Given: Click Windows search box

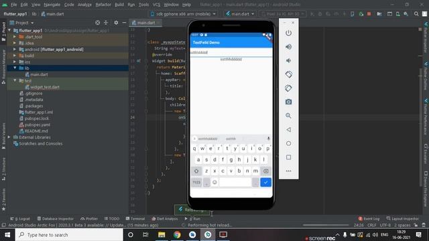Looking at the screenshot, I should 69,235.
